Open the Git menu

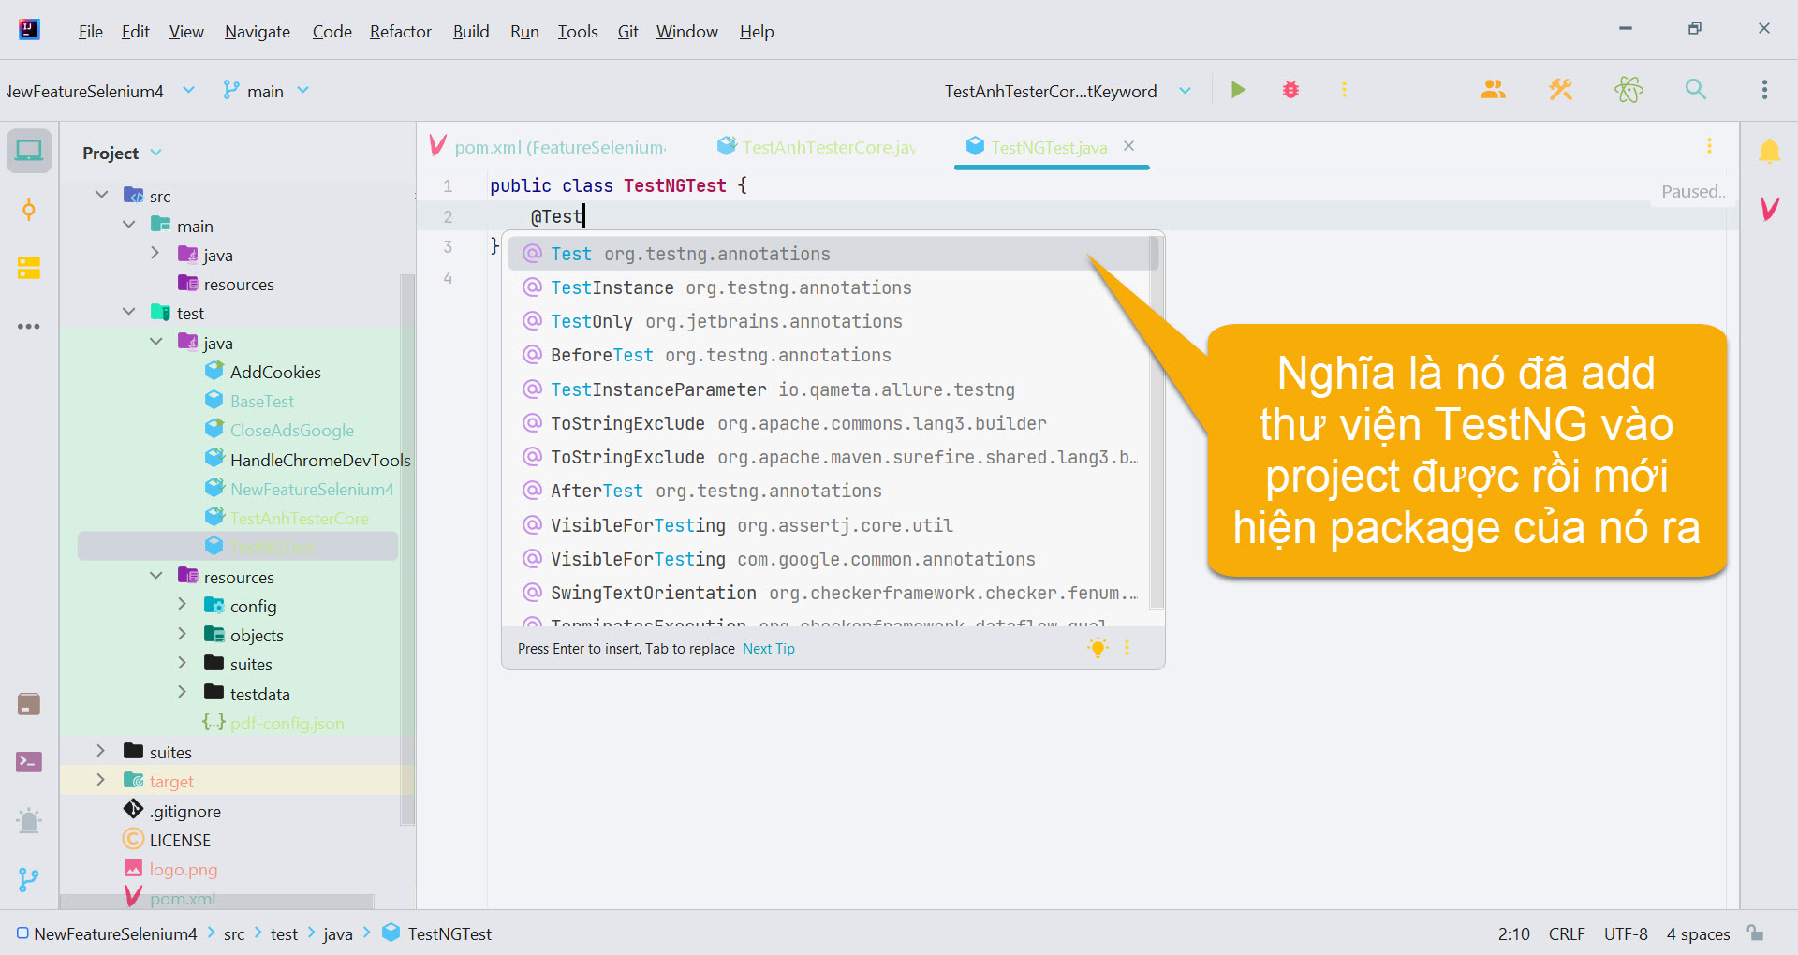click(628, 31)
